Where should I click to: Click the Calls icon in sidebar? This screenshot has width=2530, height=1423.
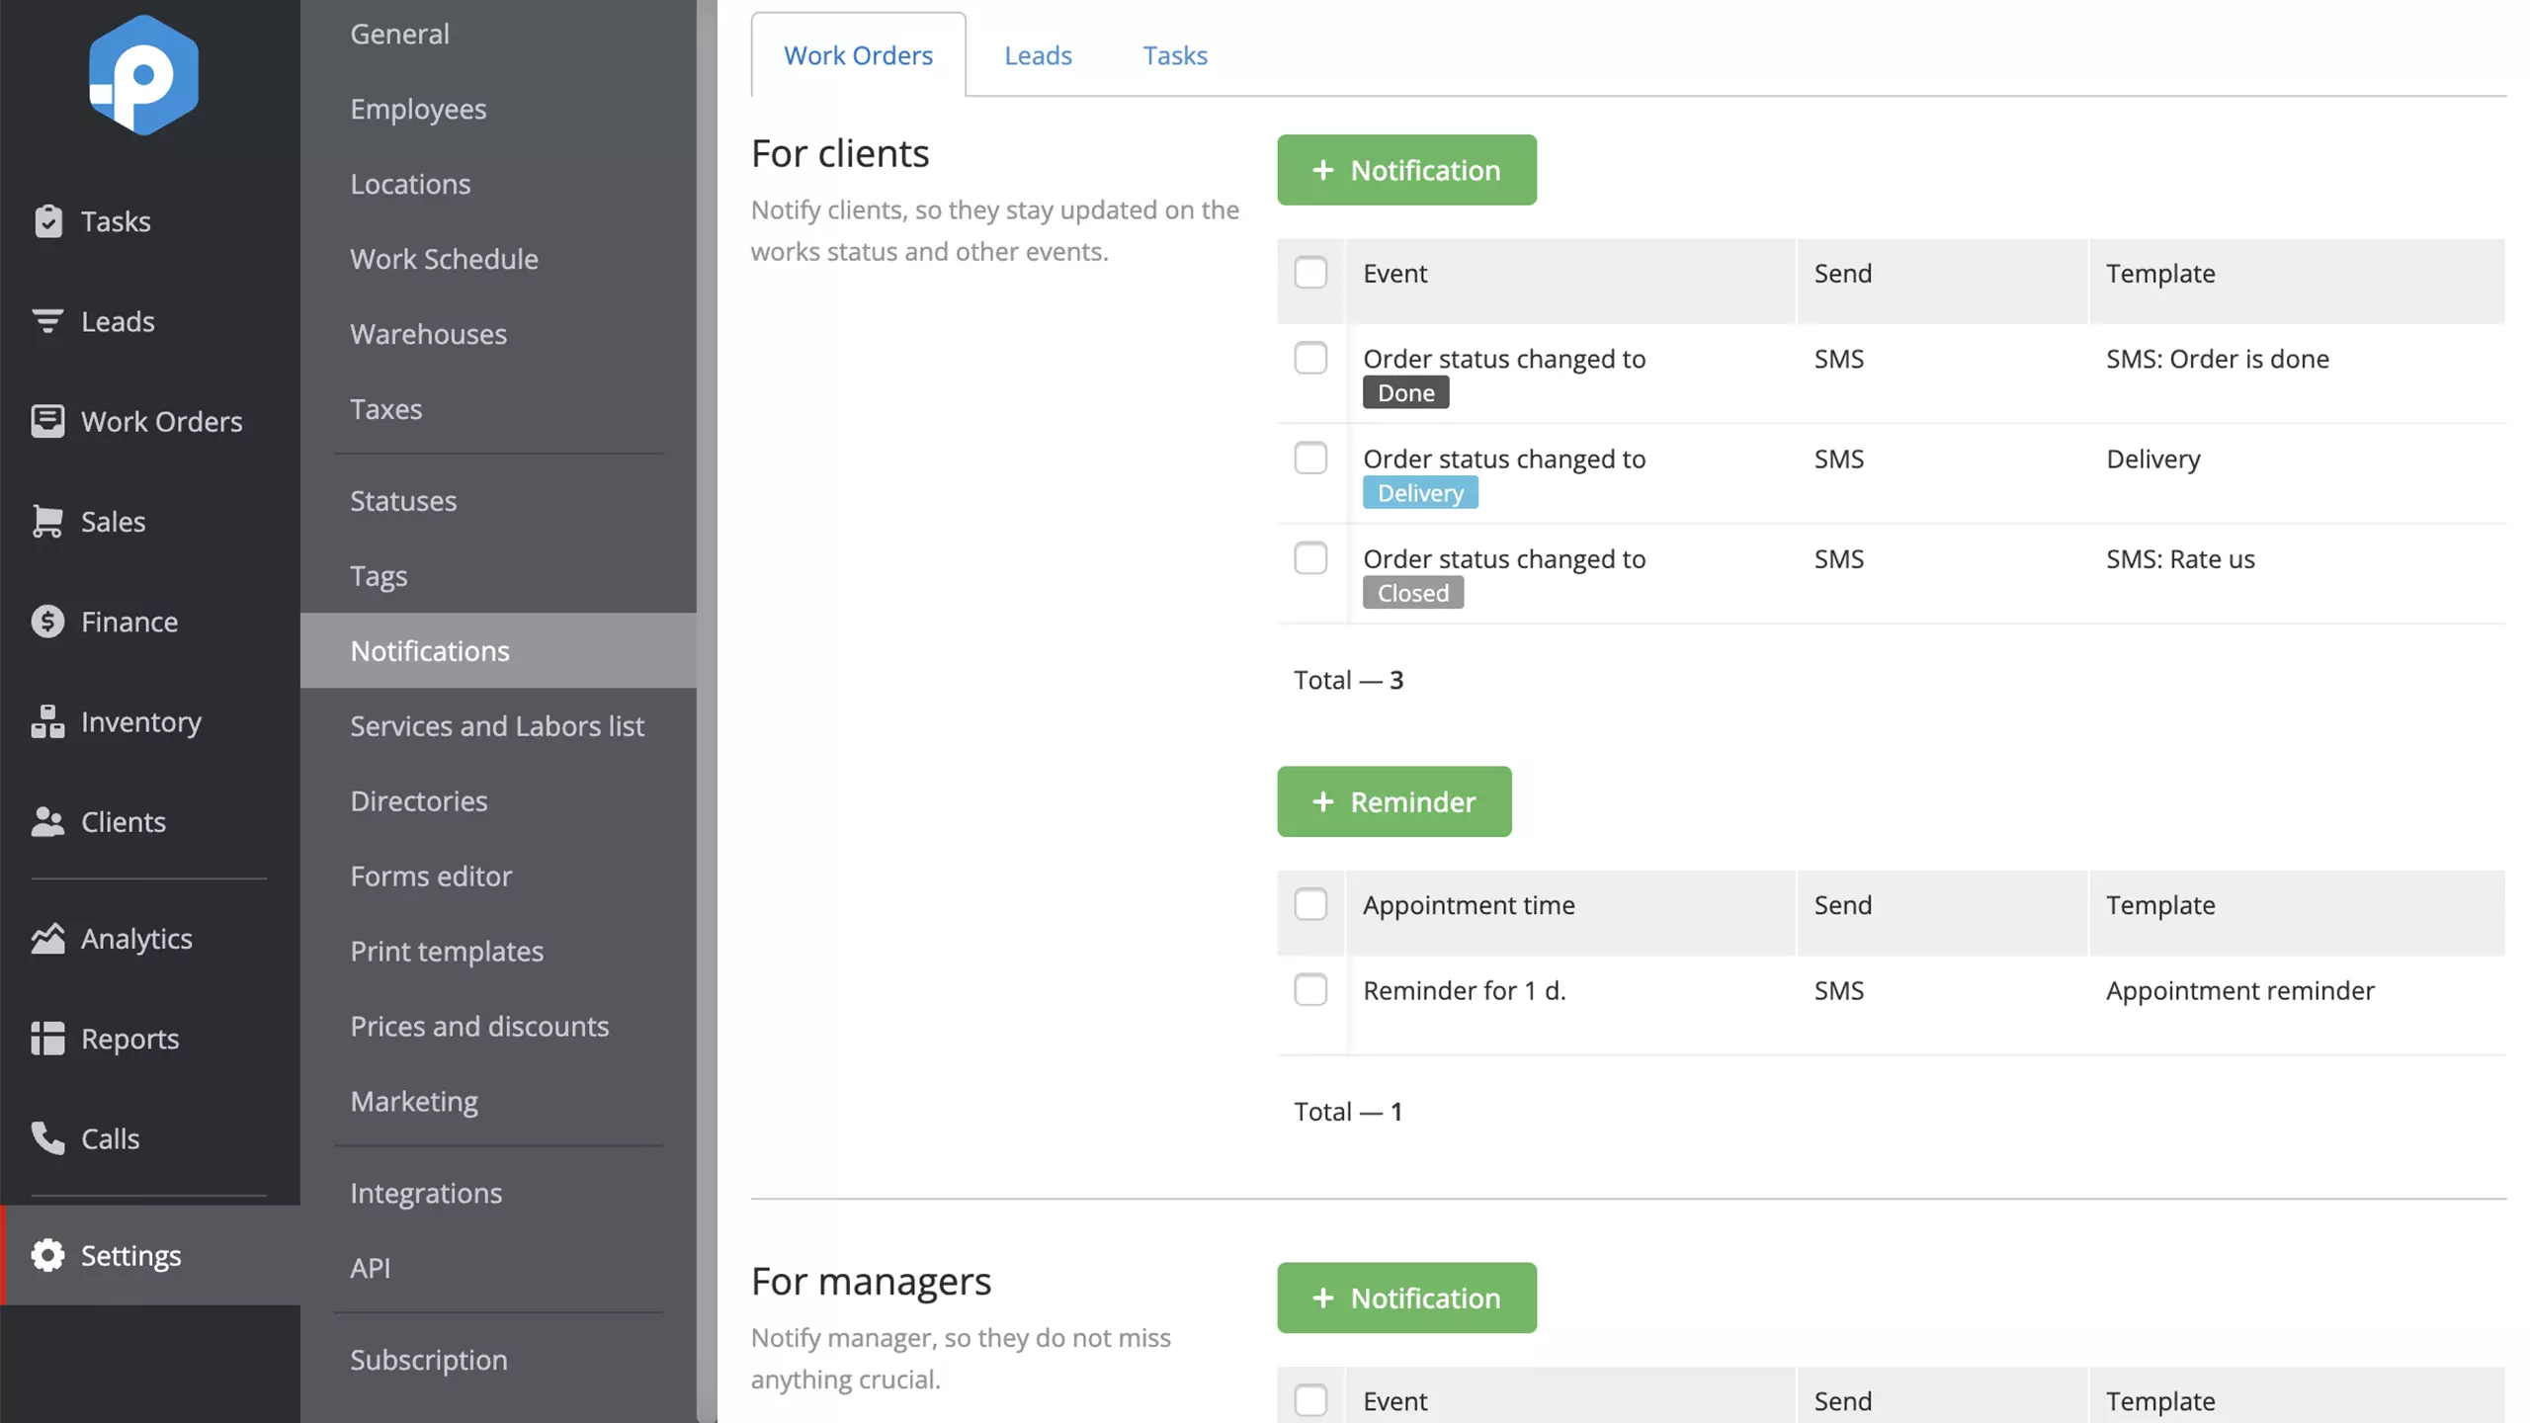(x=46, y=1136)
